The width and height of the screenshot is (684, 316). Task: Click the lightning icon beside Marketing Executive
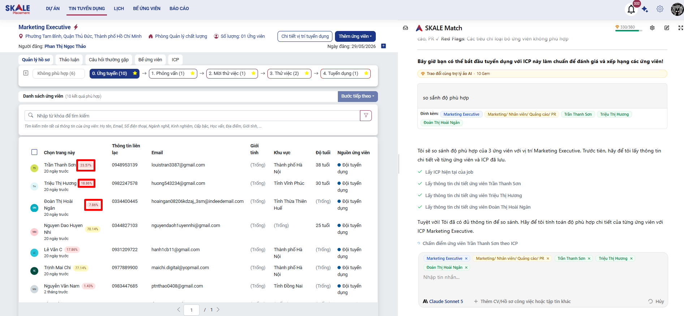point(76,27)
